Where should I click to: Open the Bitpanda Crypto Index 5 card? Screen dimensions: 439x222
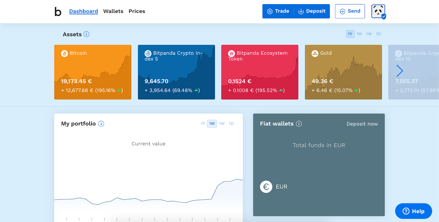[x=176, y=72]
